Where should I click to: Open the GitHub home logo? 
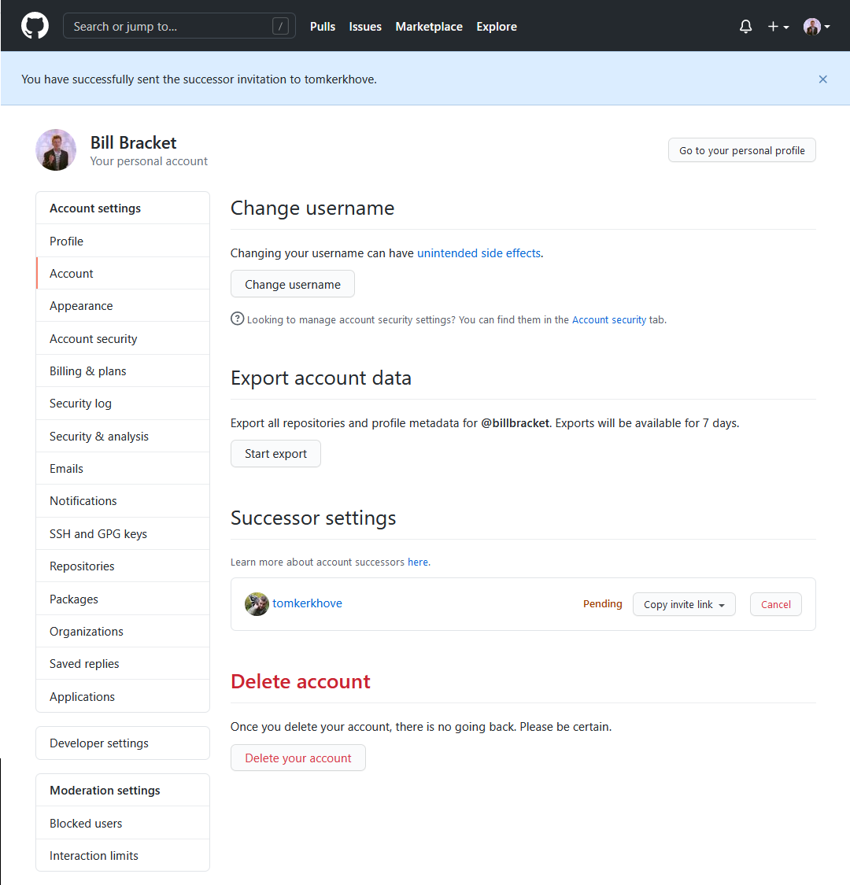(x=35, y=26)
